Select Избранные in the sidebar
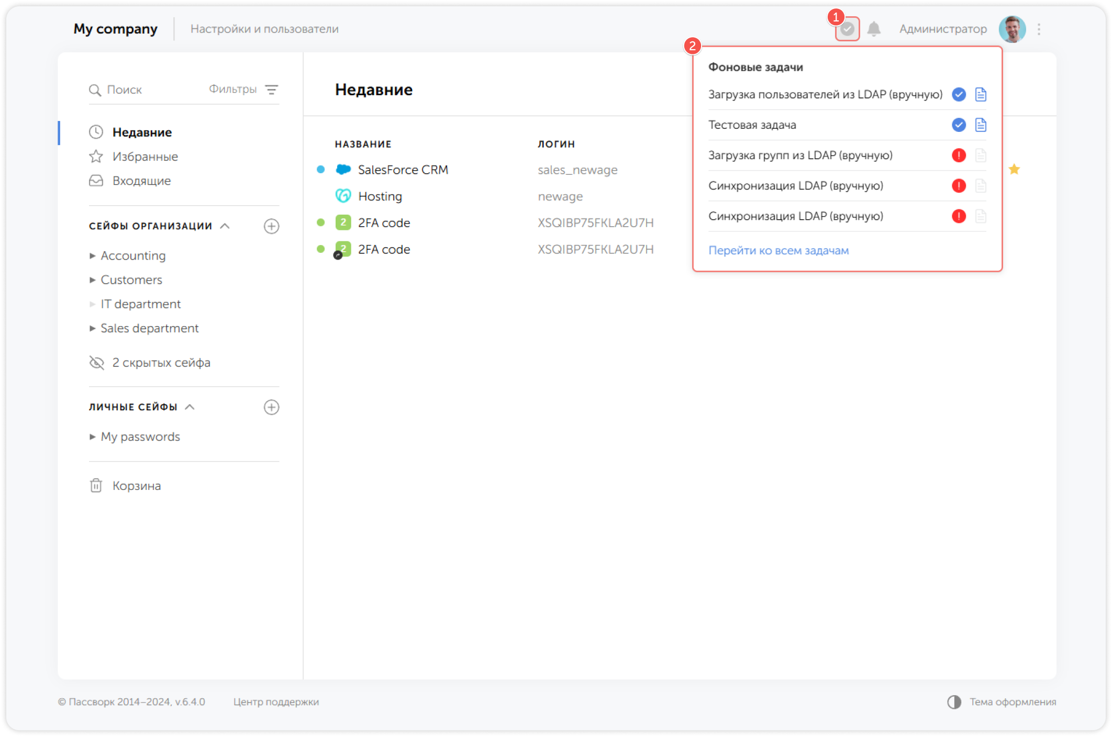The image size is (1112, 737). click(x=145, y=157)
